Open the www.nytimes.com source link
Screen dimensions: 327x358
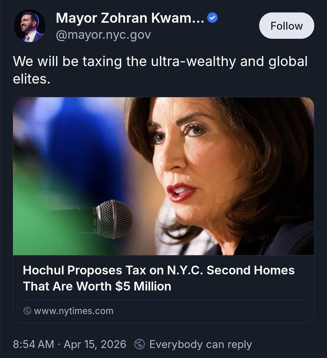[74, 311]
